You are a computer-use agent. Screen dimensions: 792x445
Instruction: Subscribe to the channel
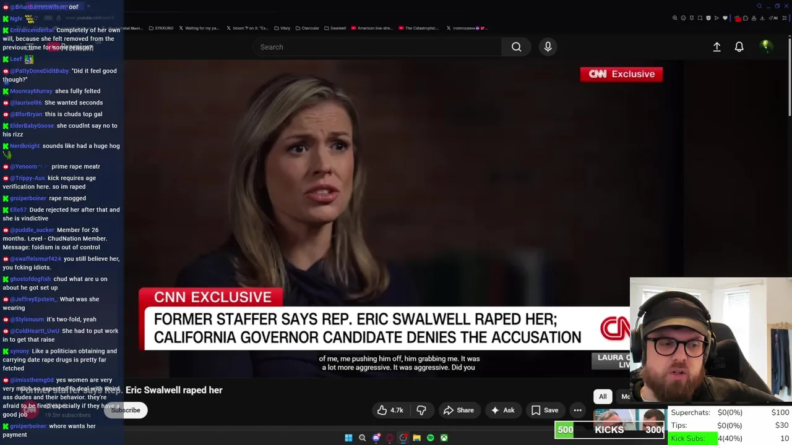(126, 410)
